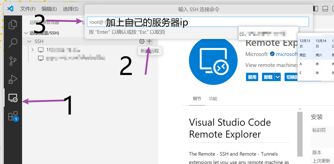
Task: Switch to the 细节 tab
Action: click(x=197, y=99)
